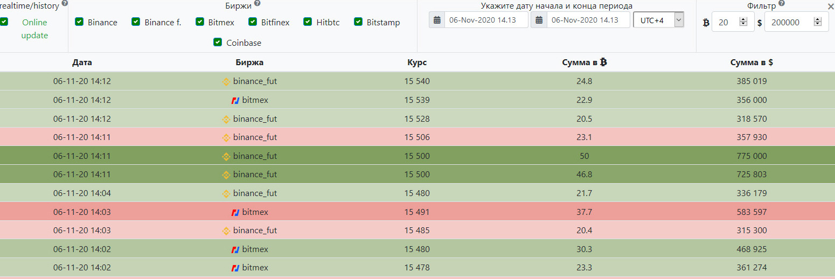Click Bitmex icon in the 15 539 row
835x279 pixels.
tap(235, 100)
